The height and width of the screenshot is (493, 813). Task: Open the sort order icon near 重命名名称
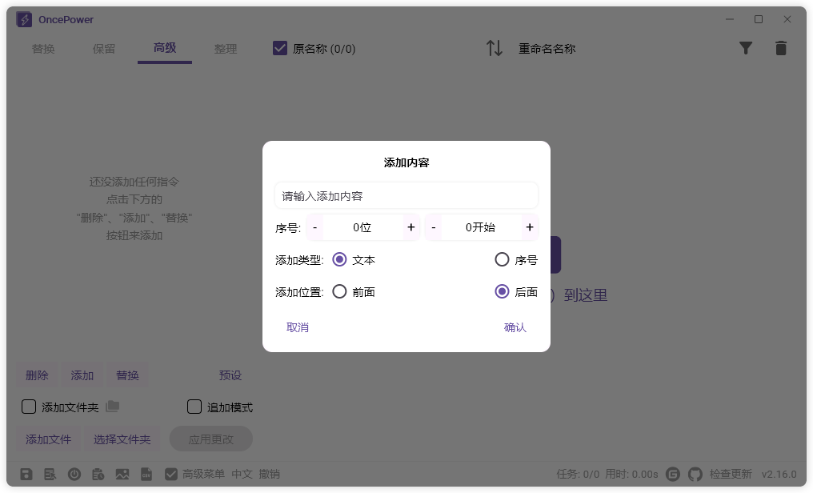coord(495,48)
